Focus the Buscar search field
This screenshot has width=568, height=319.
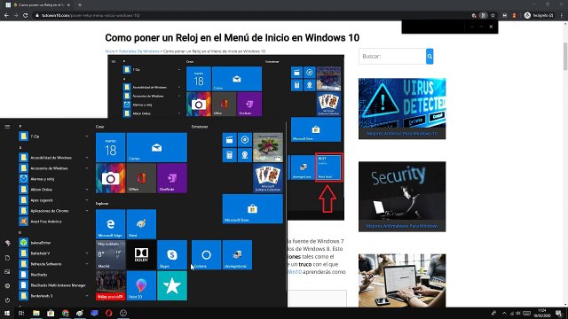coord(392,57)
